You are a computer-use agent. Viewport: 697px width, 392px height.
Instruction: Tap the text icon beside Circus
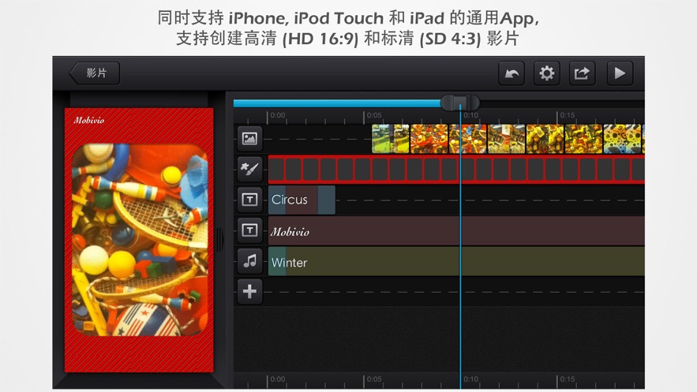tap(249, 200)
